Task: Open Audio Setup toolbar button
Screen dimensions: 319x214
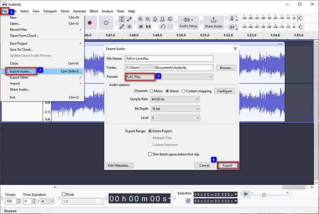Action: click(188, 23)
